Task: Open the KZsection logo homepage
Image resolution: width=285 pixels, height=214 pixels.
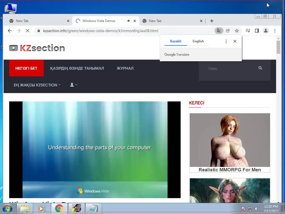Action: click(37, 48)
